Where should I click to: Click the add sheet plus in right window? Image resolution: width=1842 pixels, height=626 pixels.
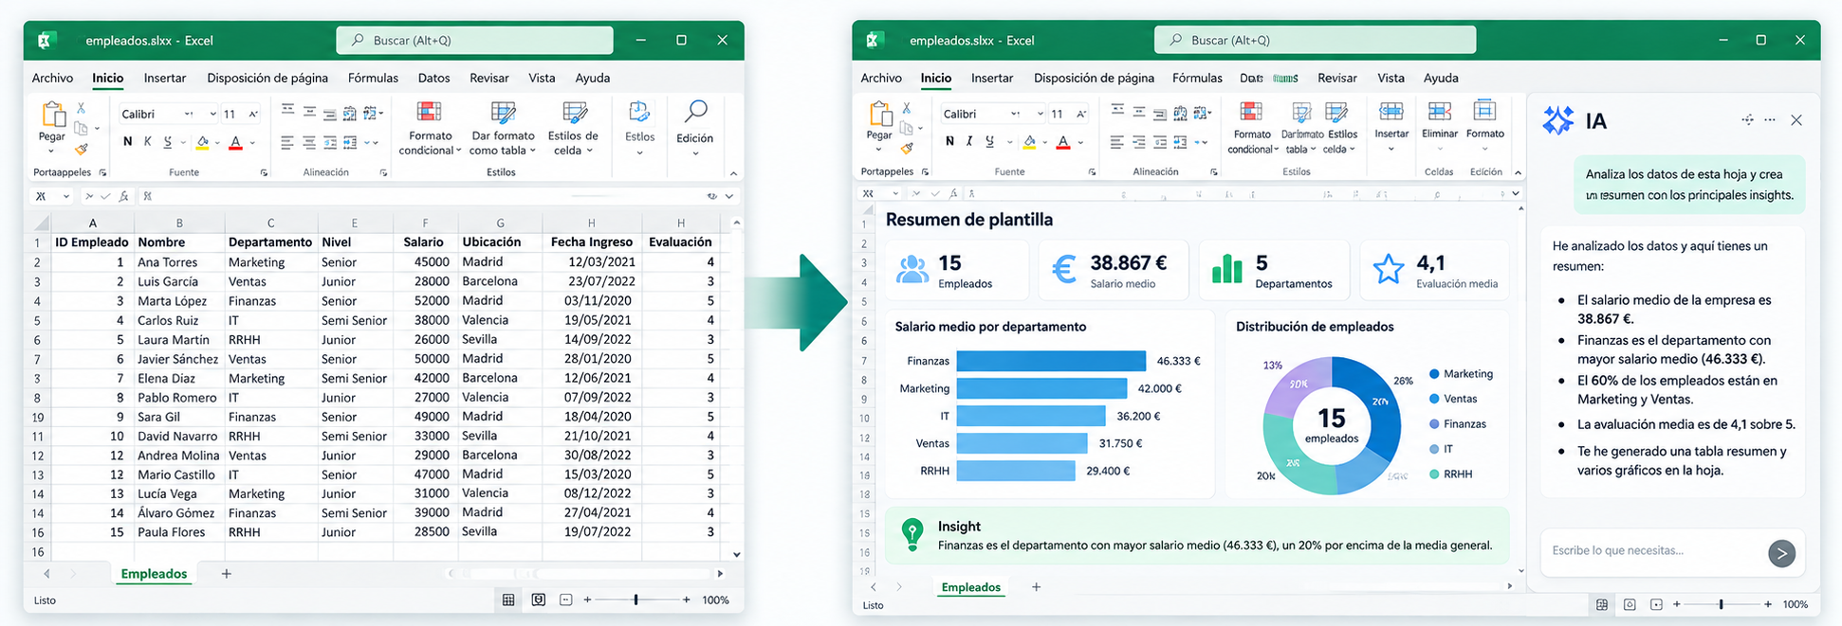[x=1036, y=587]
